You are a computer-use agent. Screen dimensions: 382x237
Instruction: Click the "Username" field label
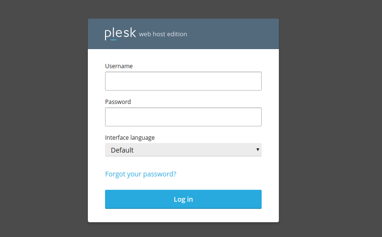tap(119, 66)
